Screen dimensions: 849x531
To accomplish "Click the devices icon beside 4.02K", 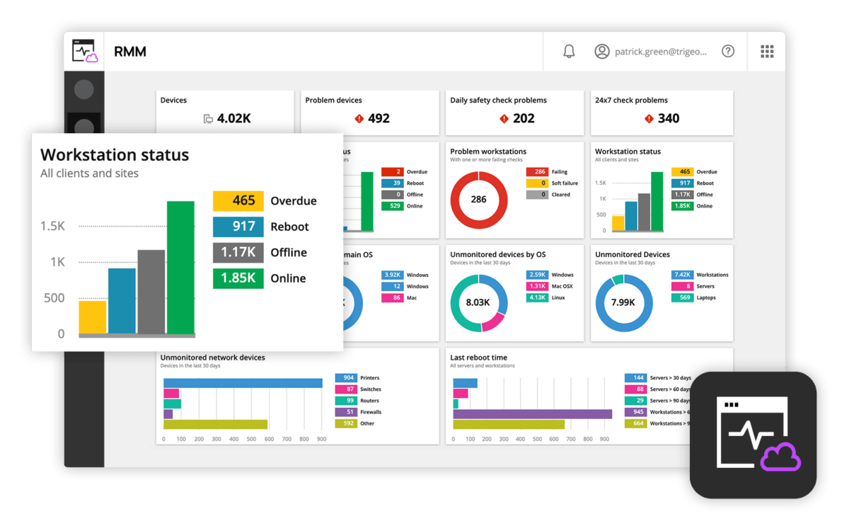I will pos(208,119).
